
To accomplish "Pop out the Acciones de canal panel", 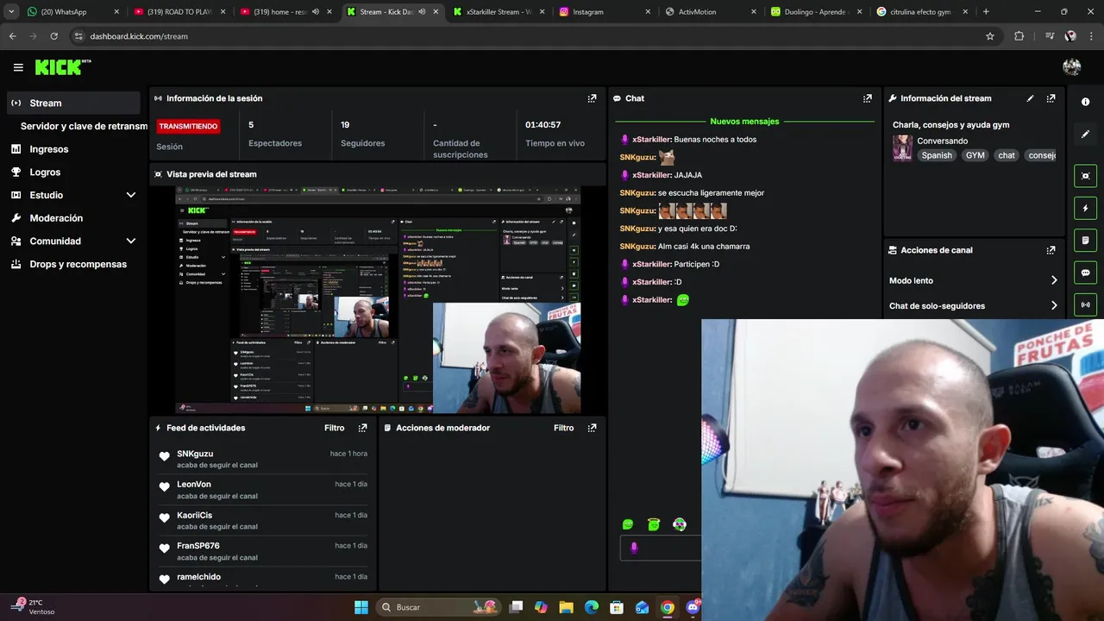I will (x=1051, y=250).
